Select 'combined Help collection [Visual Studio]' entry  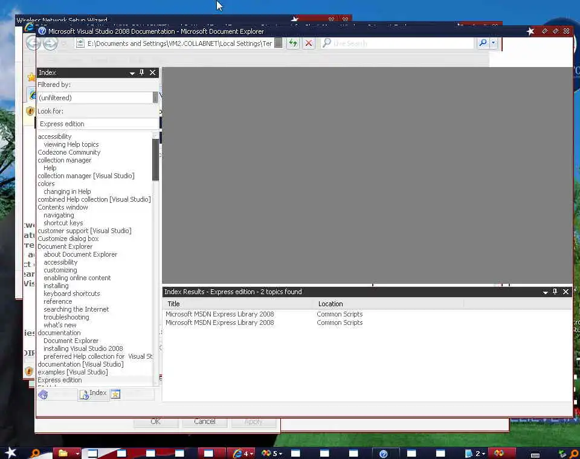tap(94, 199)
